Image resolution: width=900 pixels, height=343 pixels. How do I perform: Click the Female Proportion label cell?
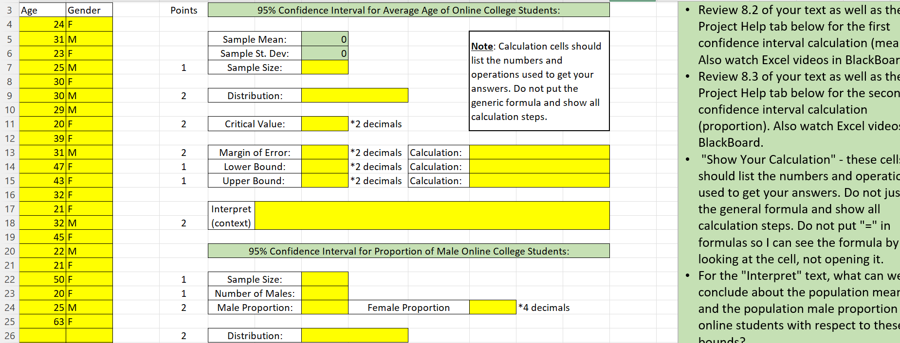pyautogui.click(x=409, y=308)
